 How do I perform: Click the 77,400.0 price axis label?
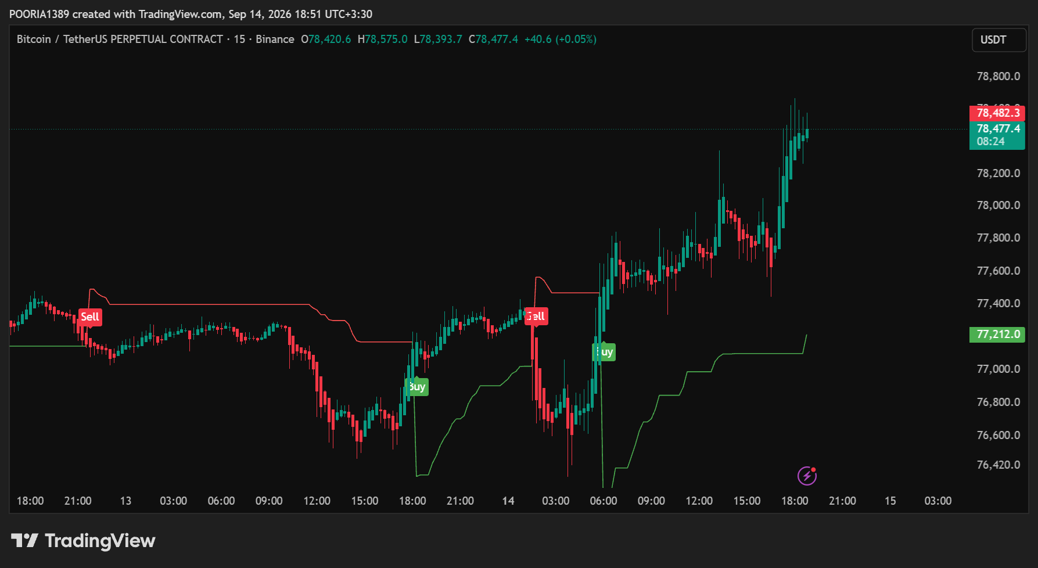coord(998,304)
